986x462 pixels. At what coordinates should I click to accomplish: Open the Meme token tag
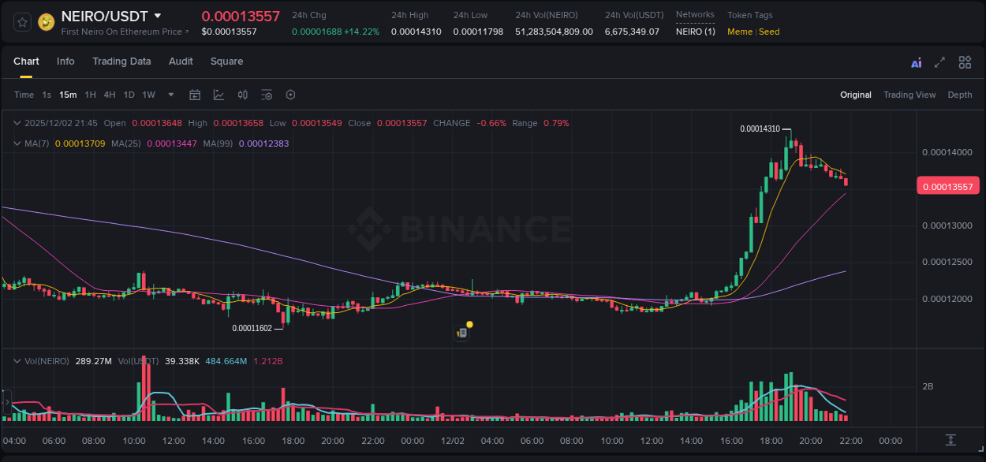(741, 32)
